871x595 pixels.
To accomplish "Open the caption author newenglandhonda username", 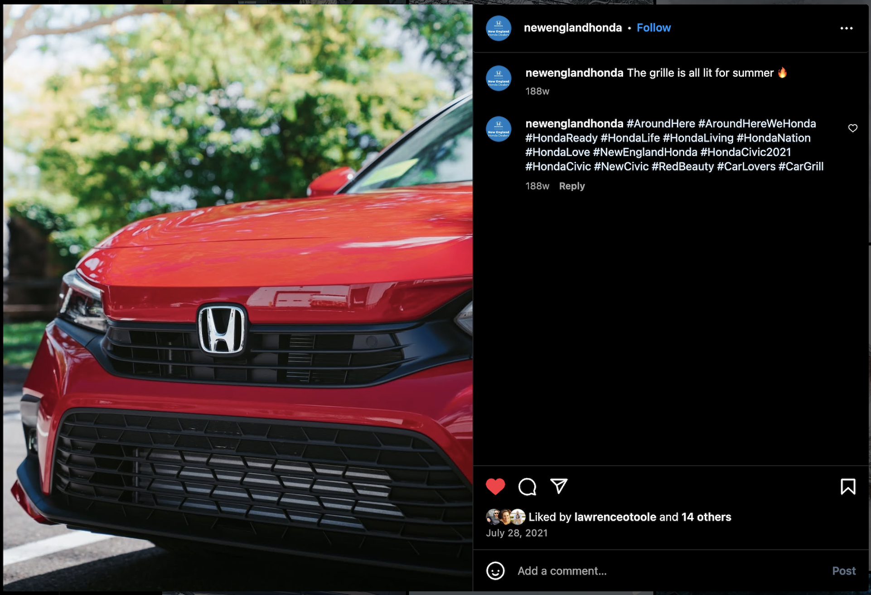I will point(574,73).
